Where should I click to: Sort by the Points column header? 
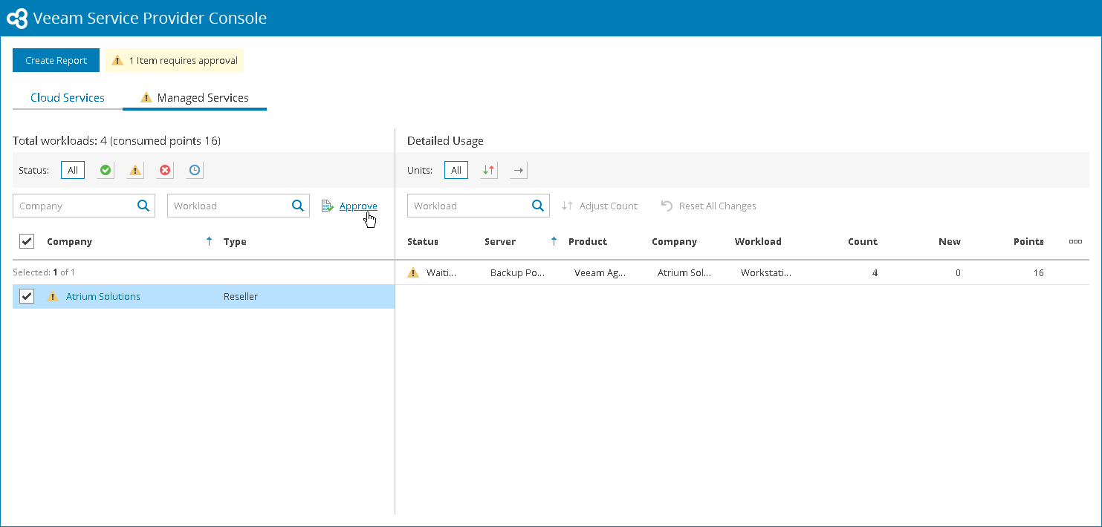pos(1028,241)
